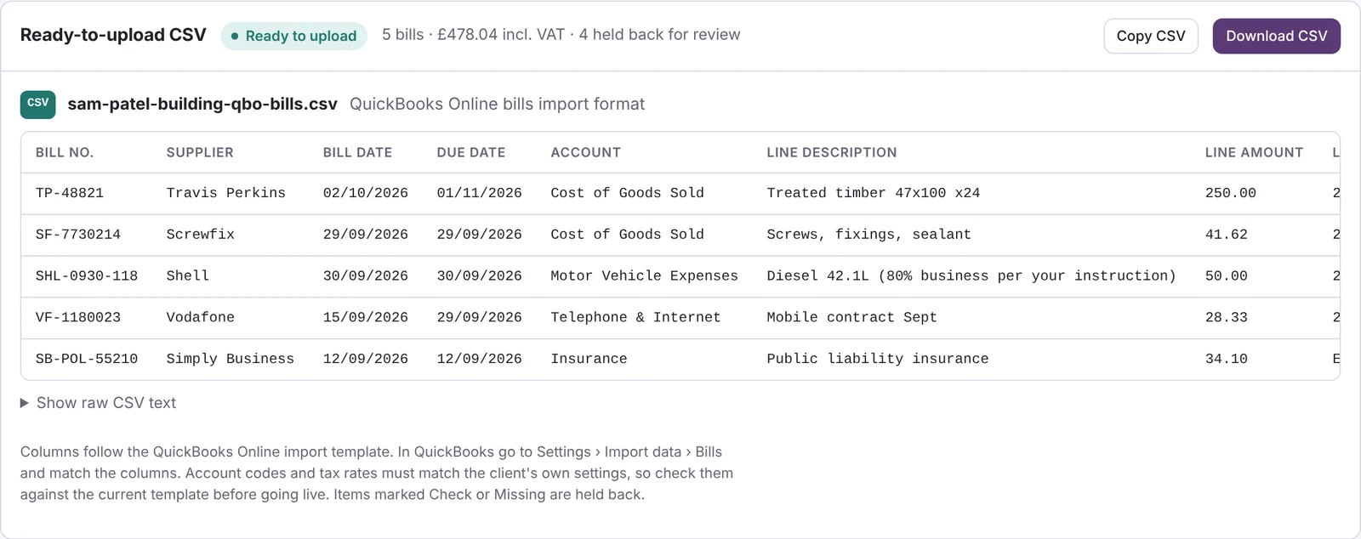Click the SUPPLIER column header
The height and width of the screenshot is (539, 1361).
tap(200, 152)
